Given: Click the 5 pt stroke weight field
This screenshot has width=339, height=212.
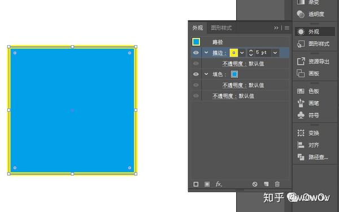Looking at the screenshot, I should tap(263, 53).
